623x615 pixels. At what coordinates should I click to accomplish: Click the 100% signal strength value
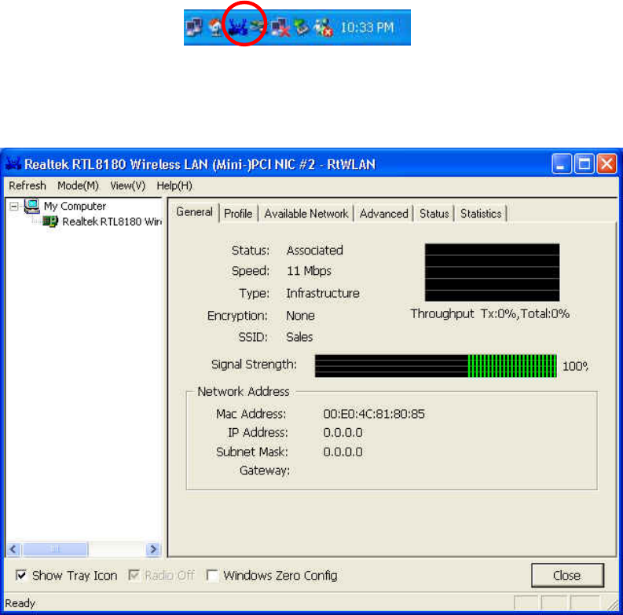click(x=575, y=366)
